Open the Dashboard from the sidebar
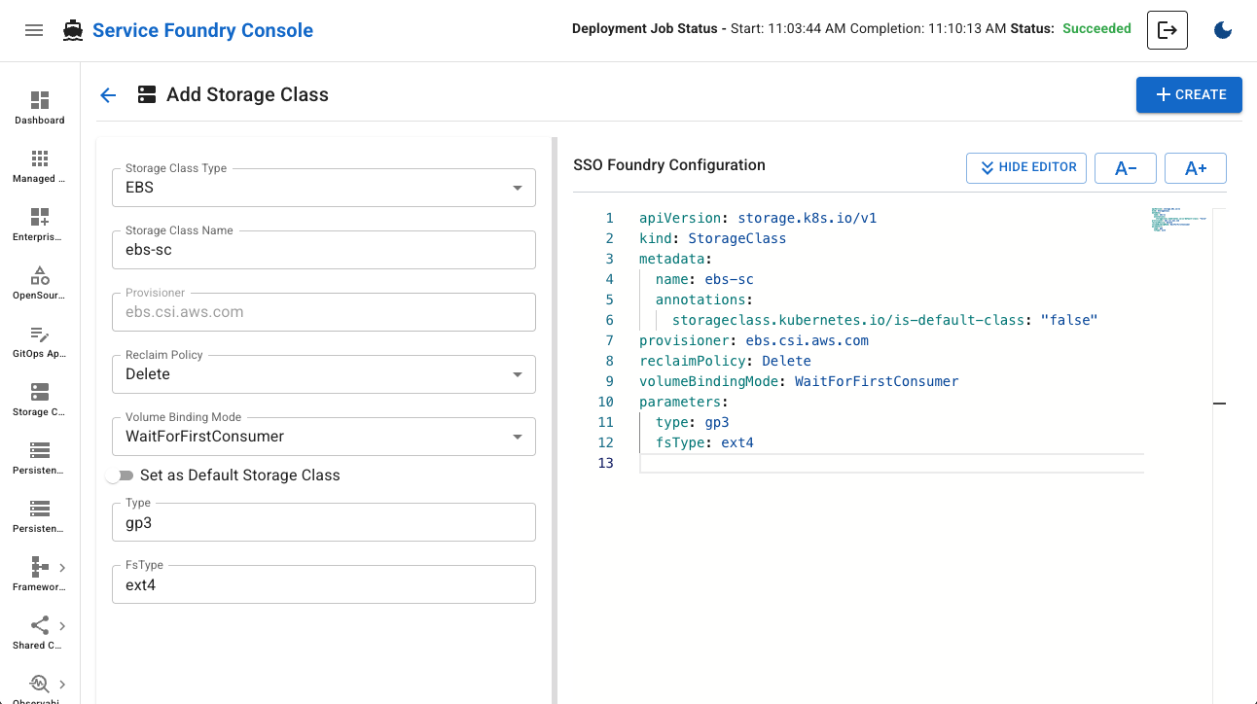The image size is (1257, 704). coord(39,107)
